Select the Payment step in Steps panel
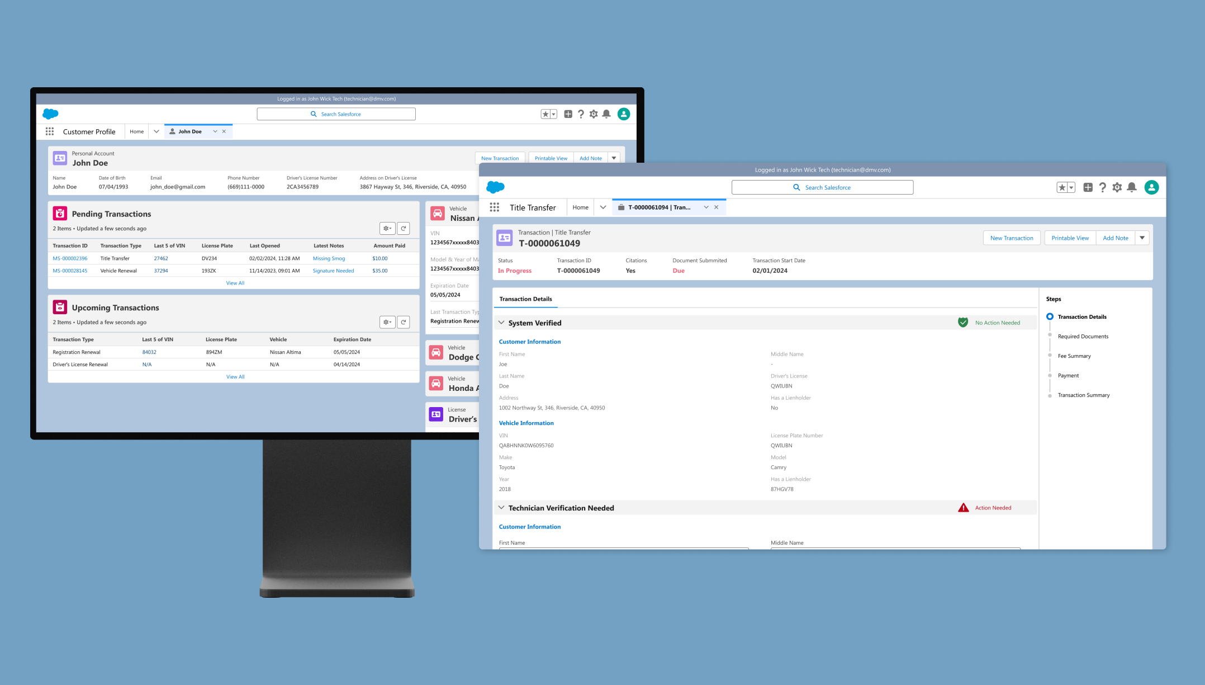The height and width of the screenshot is (685, 1205). point(1068,376)
